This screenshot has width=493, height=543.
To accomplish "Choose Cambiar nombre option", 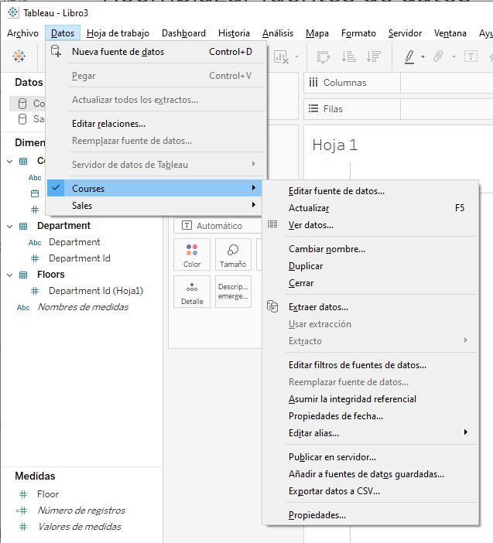I will 371,248.
